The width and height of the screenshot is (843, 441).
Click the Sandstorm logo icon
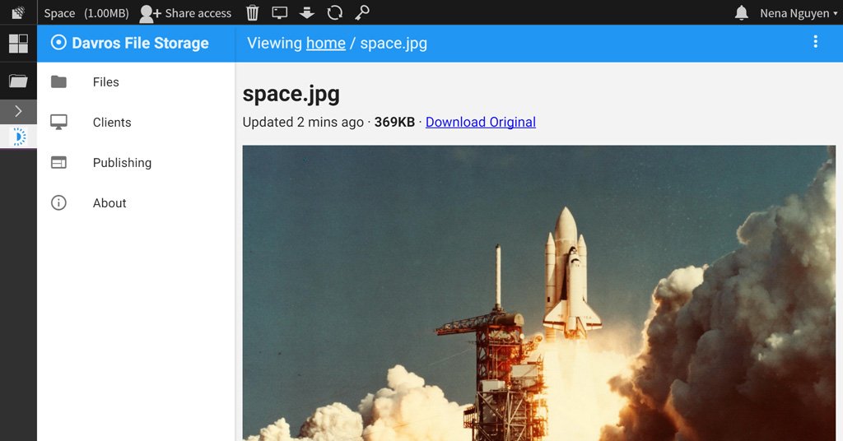point(18,12)
